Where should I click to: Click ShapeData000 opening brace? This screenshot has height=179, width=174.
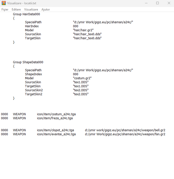pos(14,66)
